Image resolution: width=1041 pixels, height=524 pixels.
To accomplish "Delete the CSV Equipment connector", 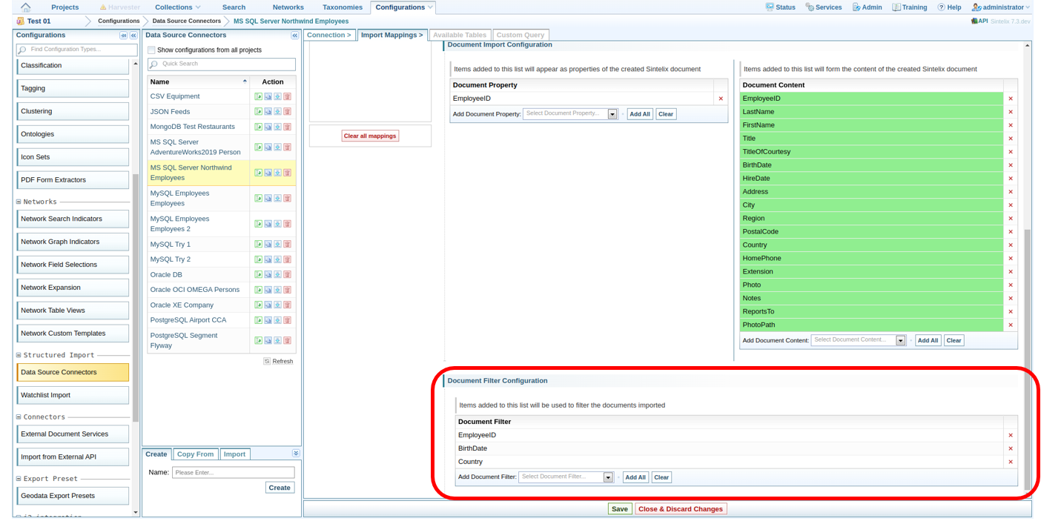I will tap(287, 96).
